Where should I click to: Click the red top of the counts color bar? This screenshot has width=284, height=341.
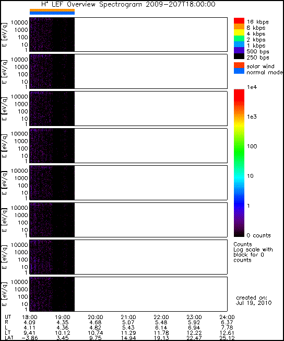tap(239, 95)
